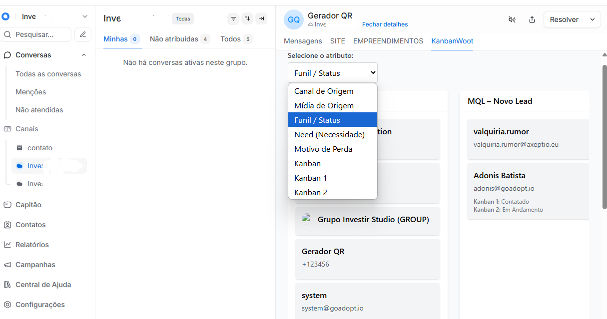Viewport: 607px width, 319px height.
Task: Switch to the SITE tab
Action: tap(338, 41)
